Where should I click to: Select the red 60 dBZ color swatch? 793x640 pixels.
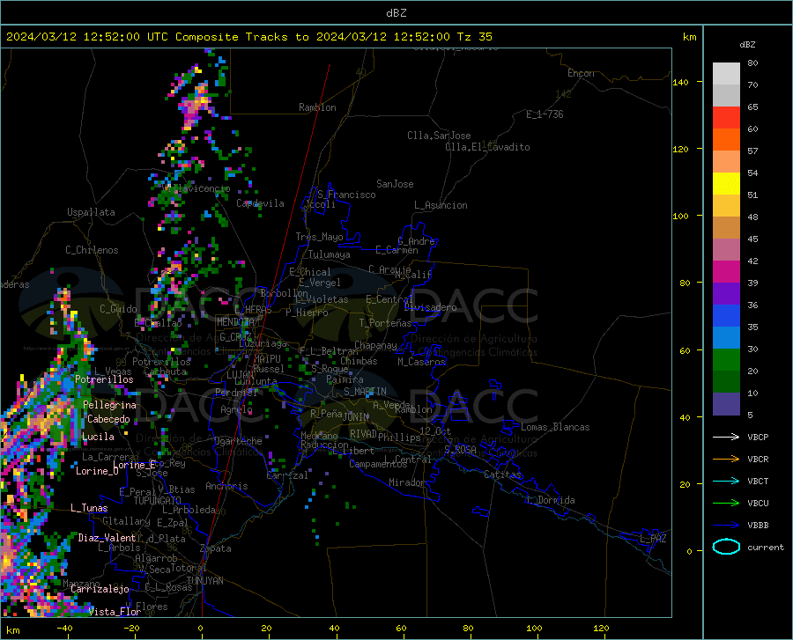[726, 118]
